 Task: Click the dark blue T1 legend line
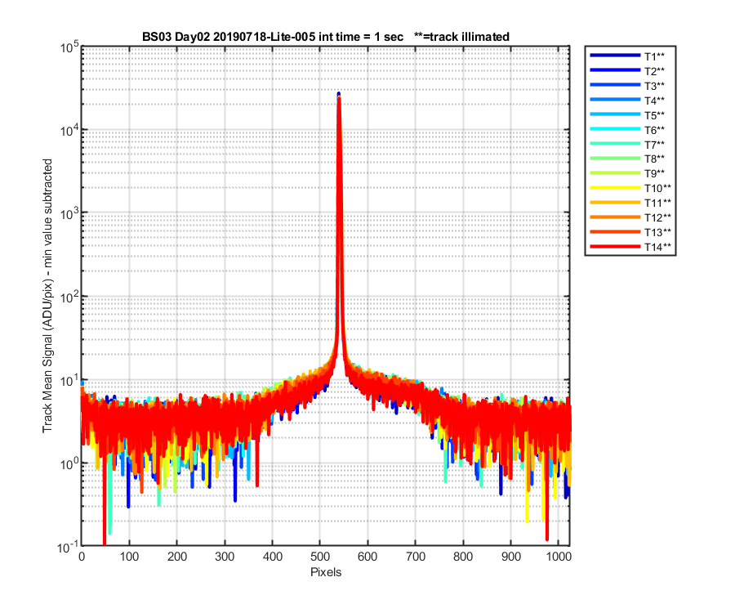615,56
